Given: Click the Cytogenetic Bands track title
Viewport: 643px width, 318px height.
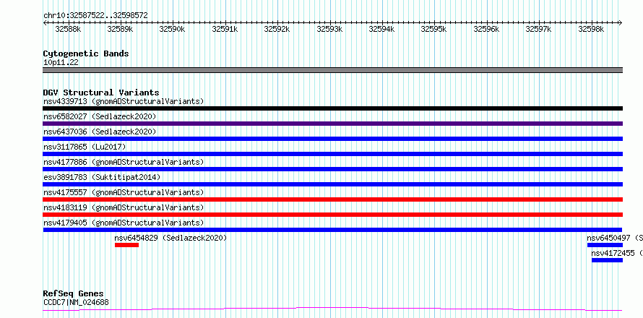Looking at the screenshot, I should [x=86, y=53].
